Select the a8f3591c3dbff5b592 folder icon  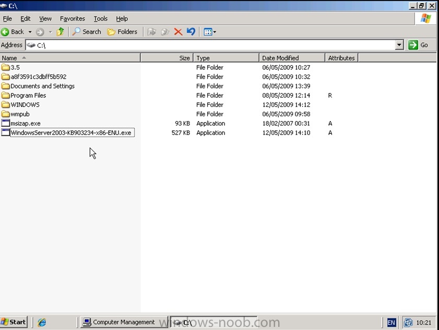tap(5, 77)
